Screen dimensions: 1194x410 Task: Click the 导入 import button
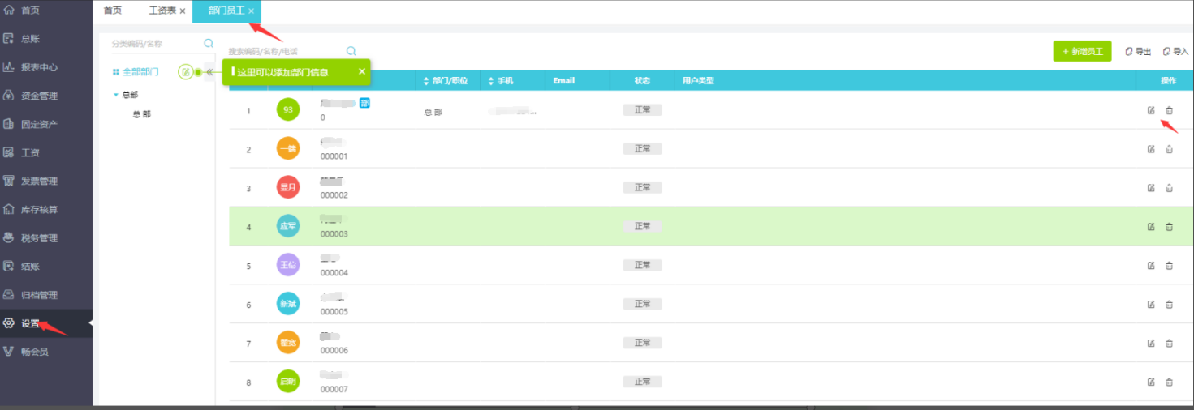[1175, 51]
